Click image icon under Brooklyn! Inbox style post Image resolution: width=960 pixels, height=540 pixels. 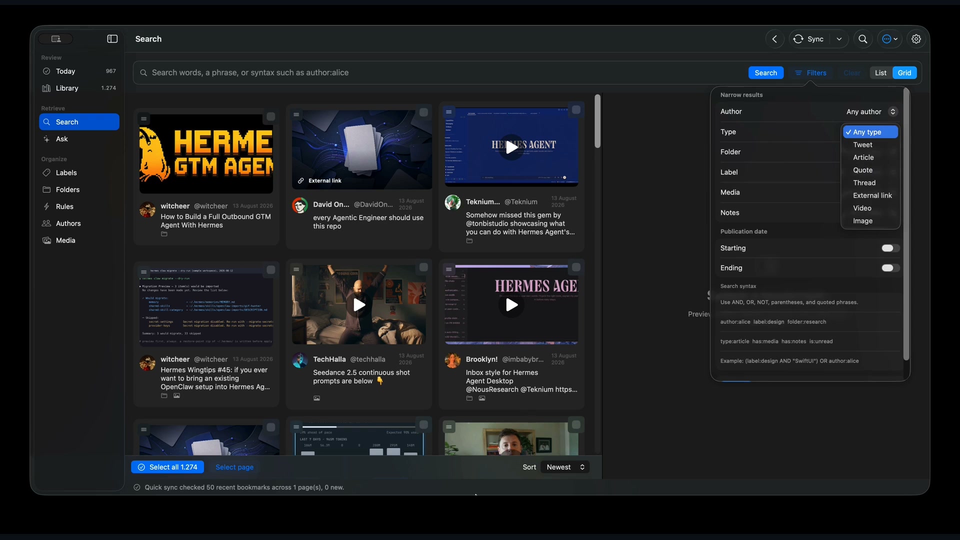coord(482,398)
